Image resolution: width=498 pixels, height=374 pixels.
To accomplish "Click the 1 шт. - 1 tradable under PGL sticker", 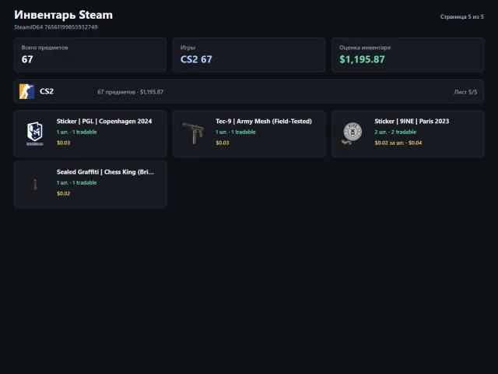I will click(x=76, y=132).
